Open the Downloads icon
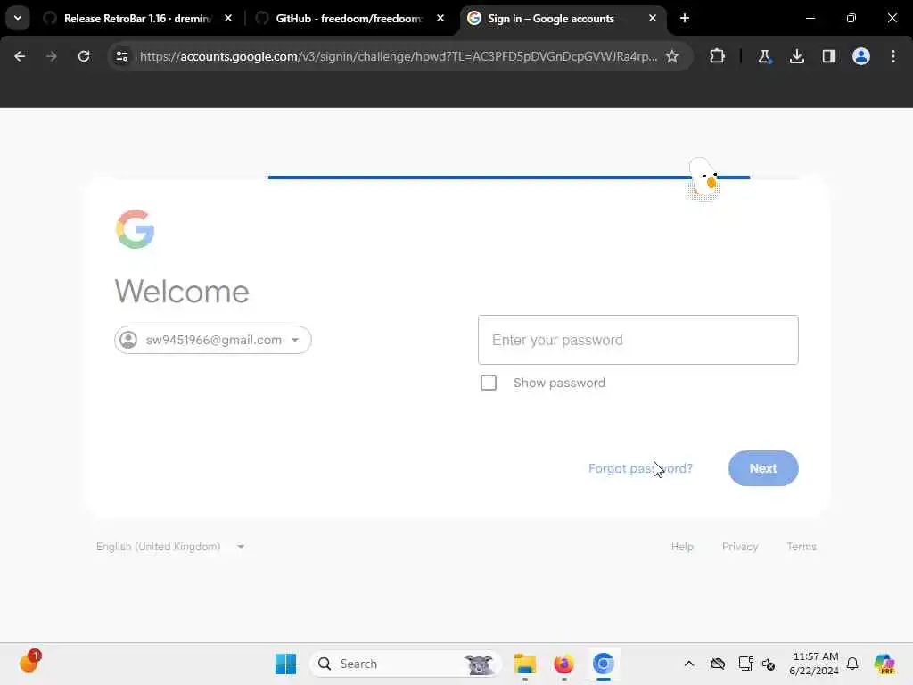This screenshot has height=685, width=913. [x=797, y=56]
